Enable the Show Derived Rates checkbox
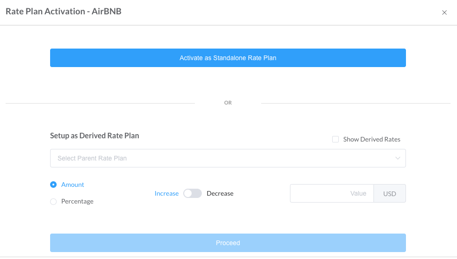The image size is (457, 259). 335,139
